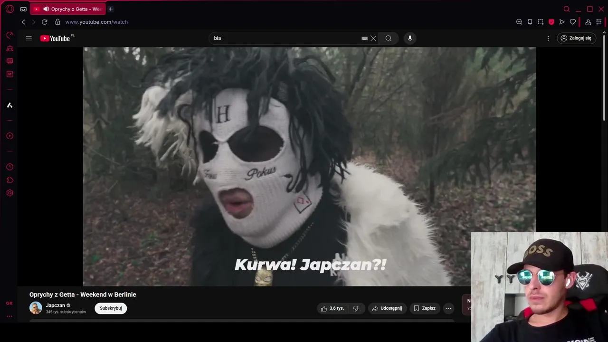608x342 pixels.
Task: Save video with Zapisz button
Action: click(425, 308)
